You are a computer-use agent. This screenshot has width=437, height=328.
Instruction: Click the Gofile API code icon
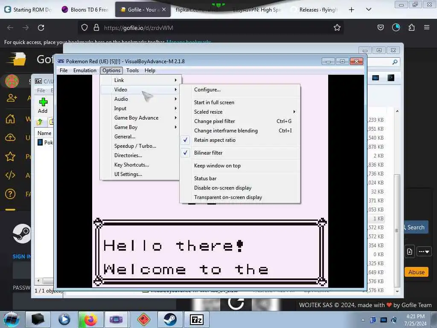pyautogui.click(x=10, y=176)
